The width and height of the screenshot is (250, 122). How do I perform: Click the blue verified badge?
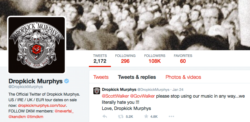(x=67, y=81)
